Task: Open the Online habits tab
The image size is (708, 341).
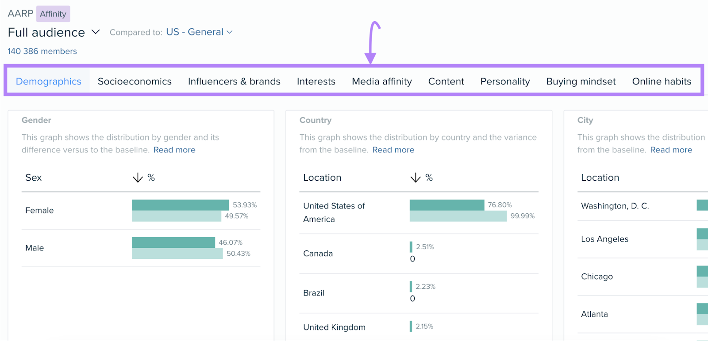Action: (x=662, y=82)
